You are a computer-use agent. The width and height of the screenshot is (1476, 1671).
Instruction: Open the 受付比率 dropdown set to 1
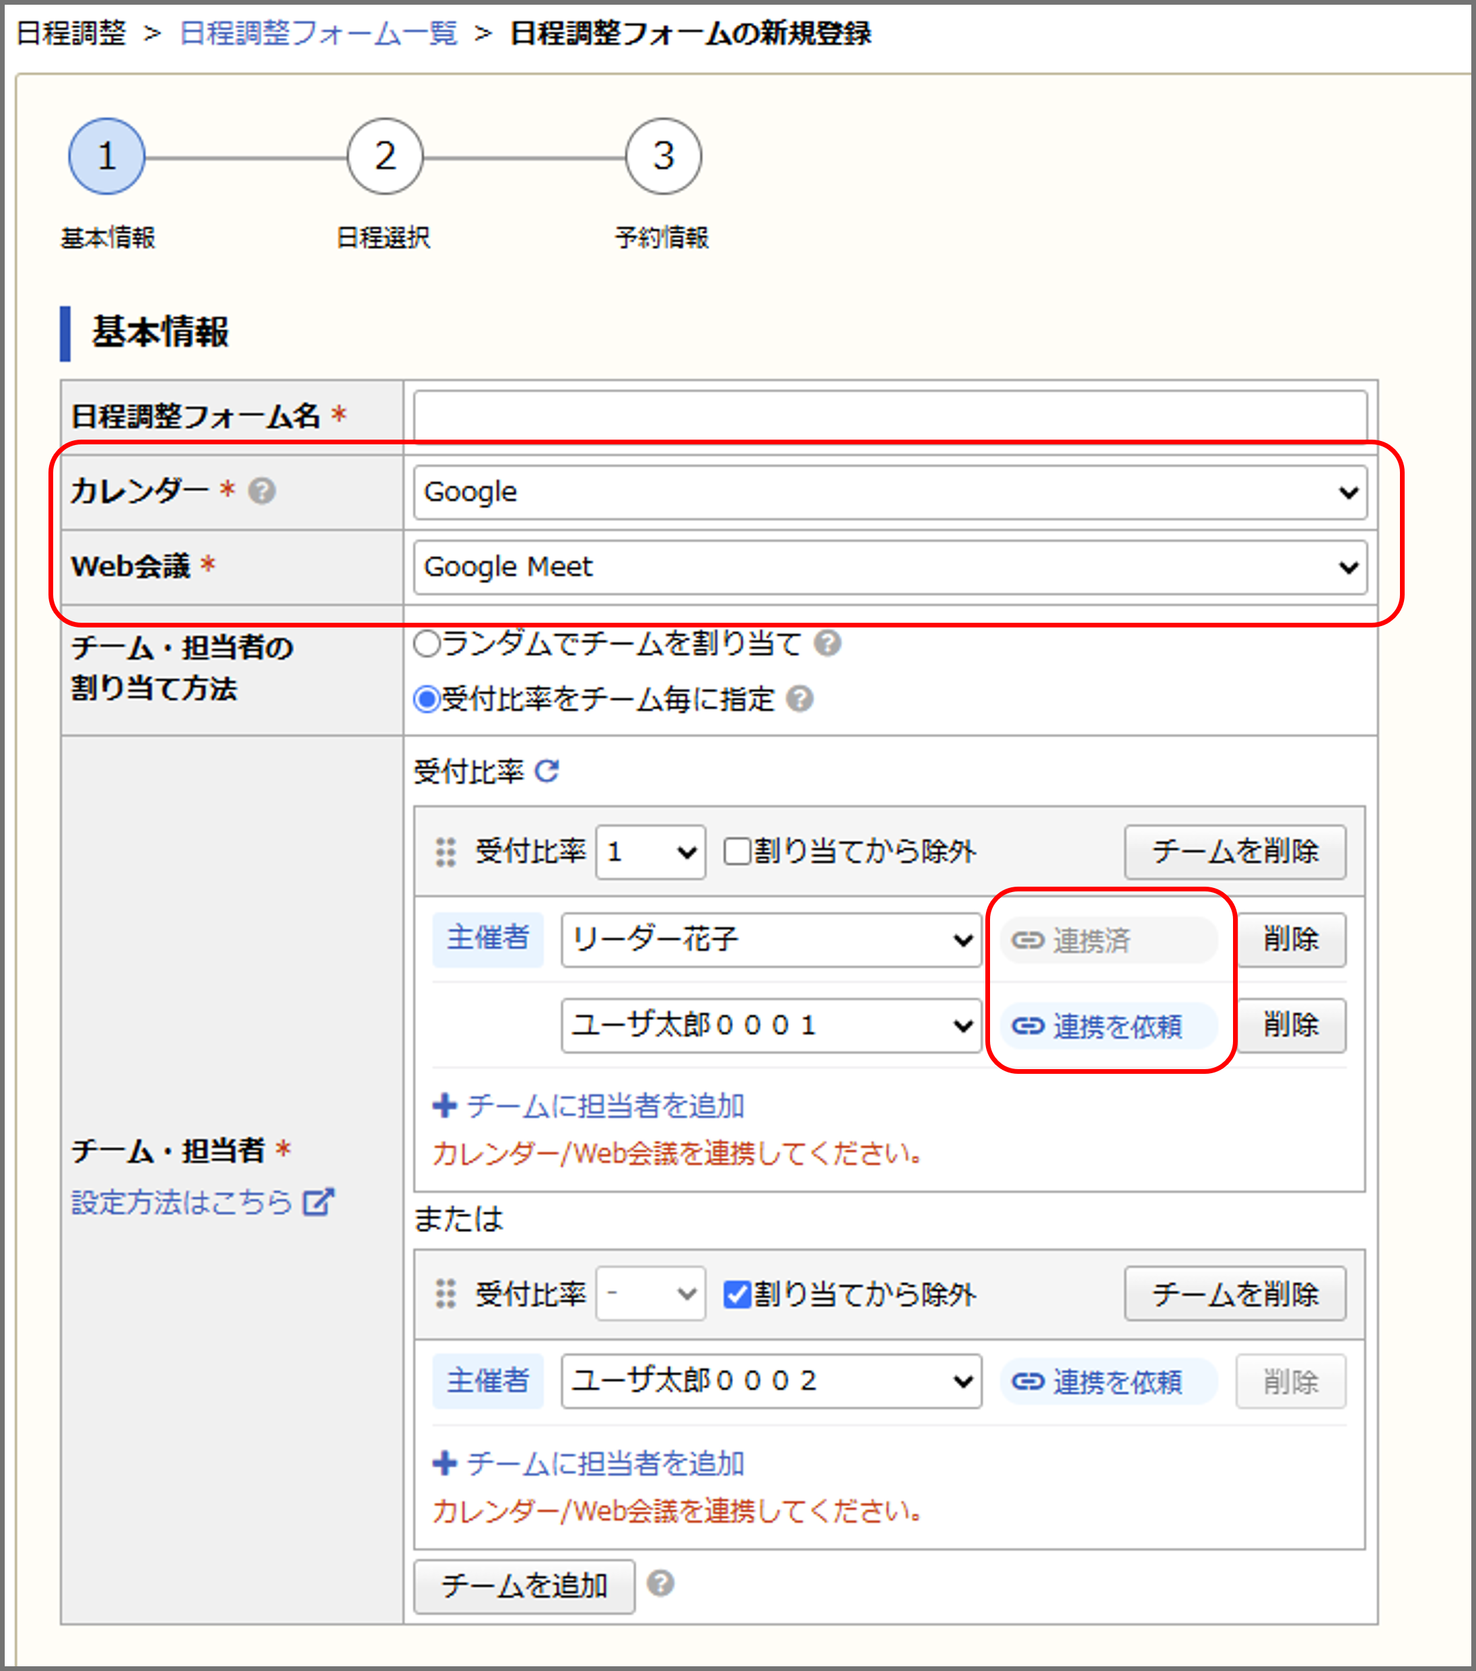651,852
